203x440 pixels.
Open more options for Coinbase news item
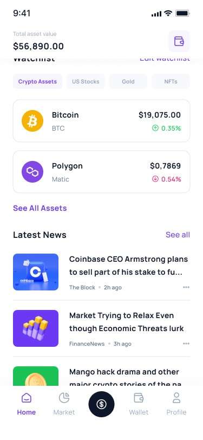point(186,287)
